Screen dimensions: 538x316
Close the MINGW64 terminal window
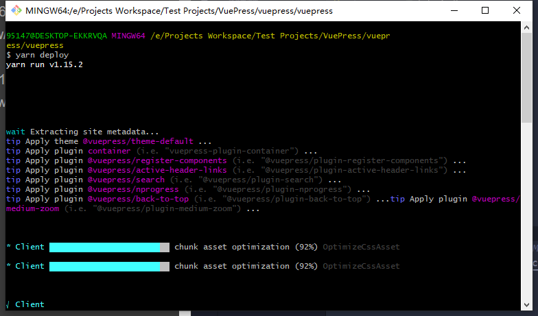[516, 11]
